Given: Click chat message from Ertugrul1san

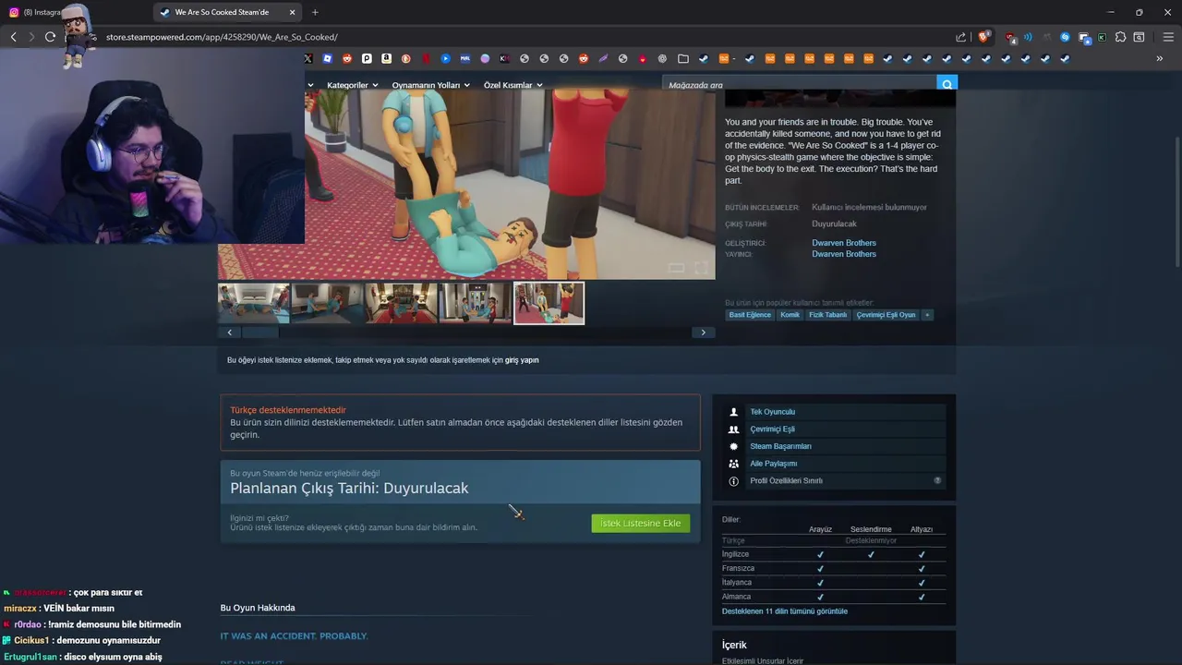Looking at the screenshot, I should coord(83,657).
